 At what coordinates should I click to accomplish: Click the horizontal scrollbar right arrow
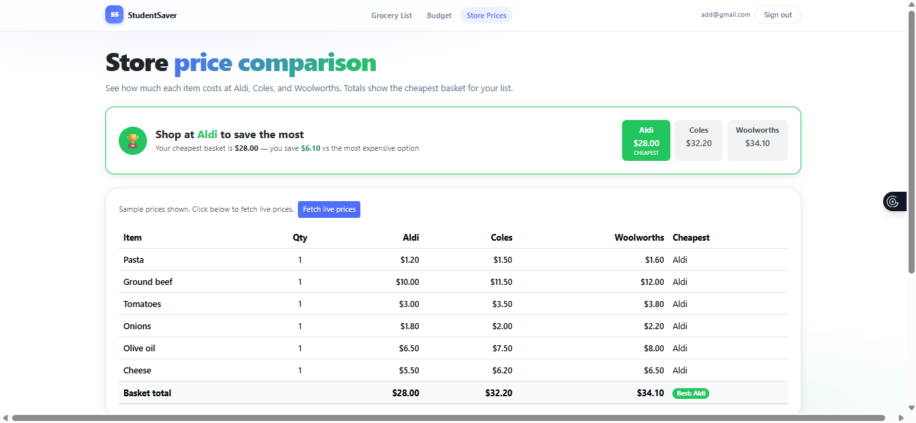click(901, 418)
